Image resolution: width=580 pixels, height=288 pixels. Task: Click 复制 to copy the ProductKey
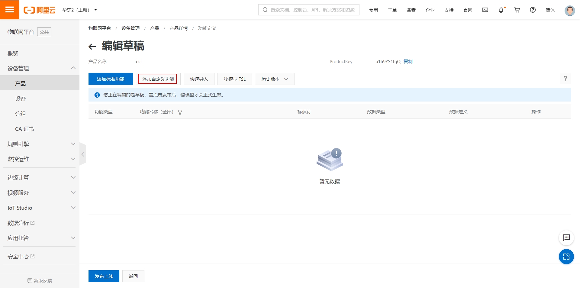[x=408, y=61]
